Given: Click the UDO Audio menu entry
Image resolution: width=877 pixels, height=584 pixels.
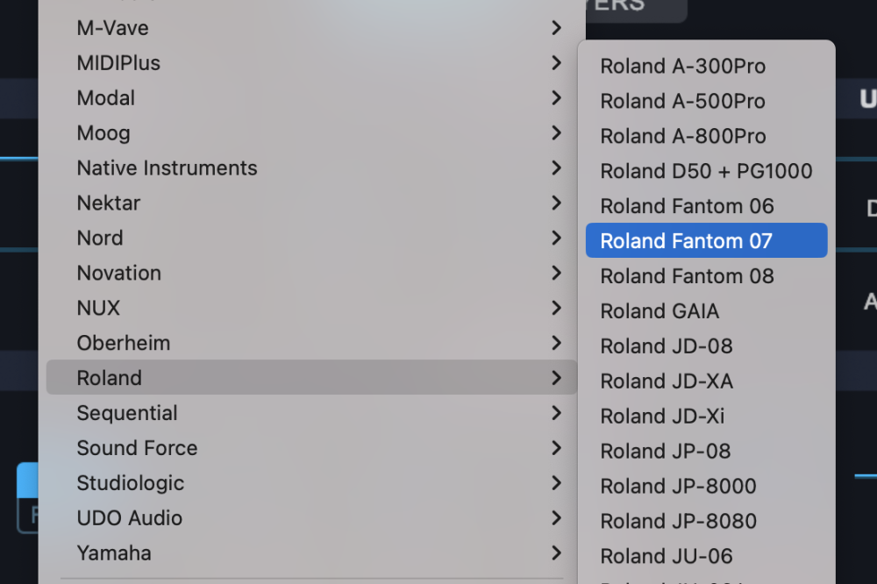Looking at the screenshot, I should point(130,518).
